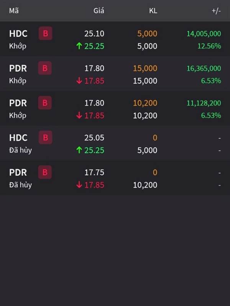
Task: Tap green up arrow in cancelled HDC row
Action: [79, 150]
